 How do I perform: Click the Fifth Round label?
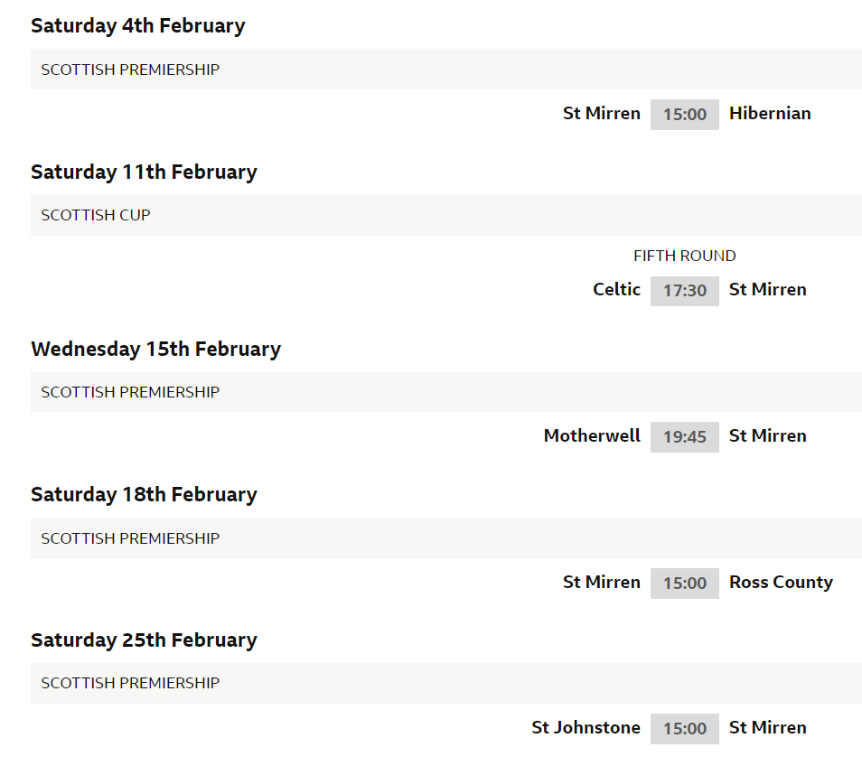[x=684, y=257]
